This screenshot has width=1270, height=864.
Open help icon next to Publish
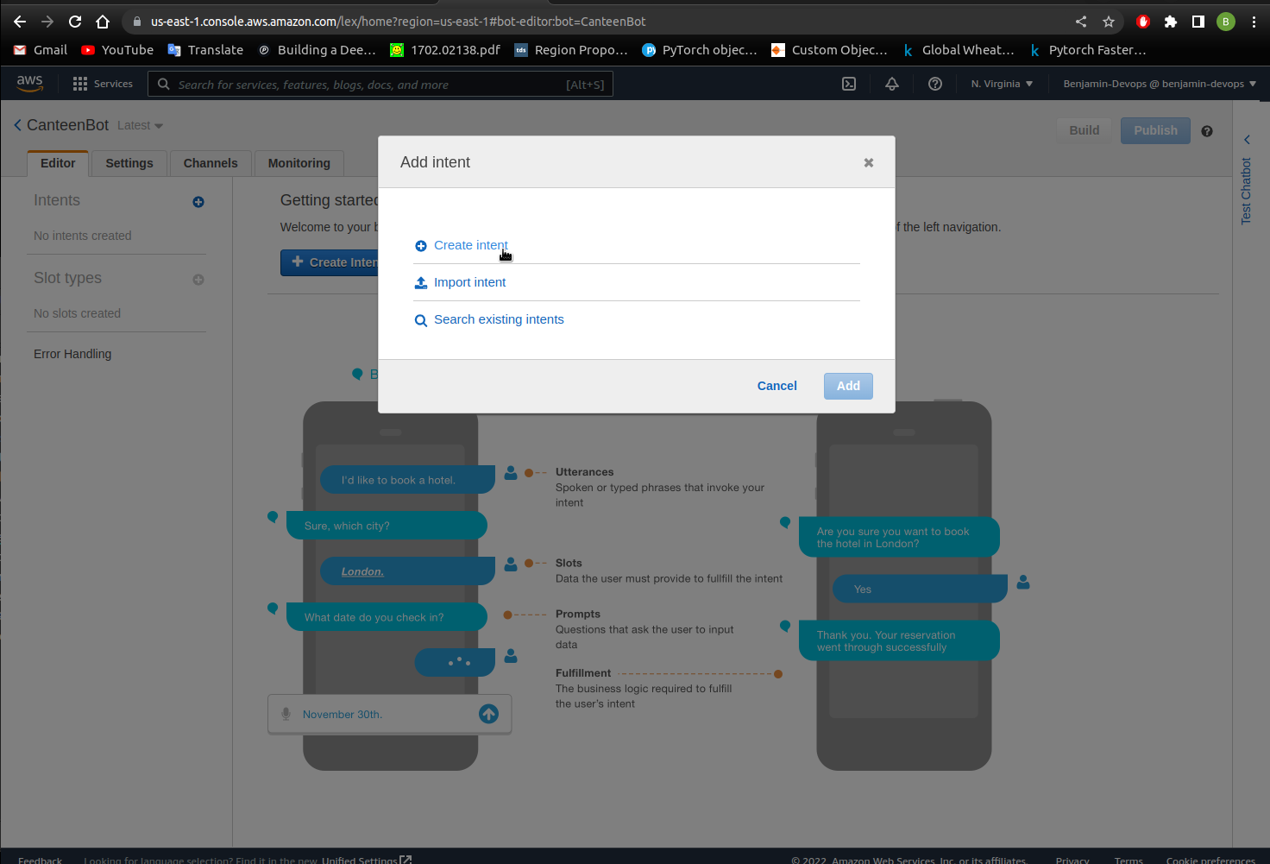point(1207,131)
